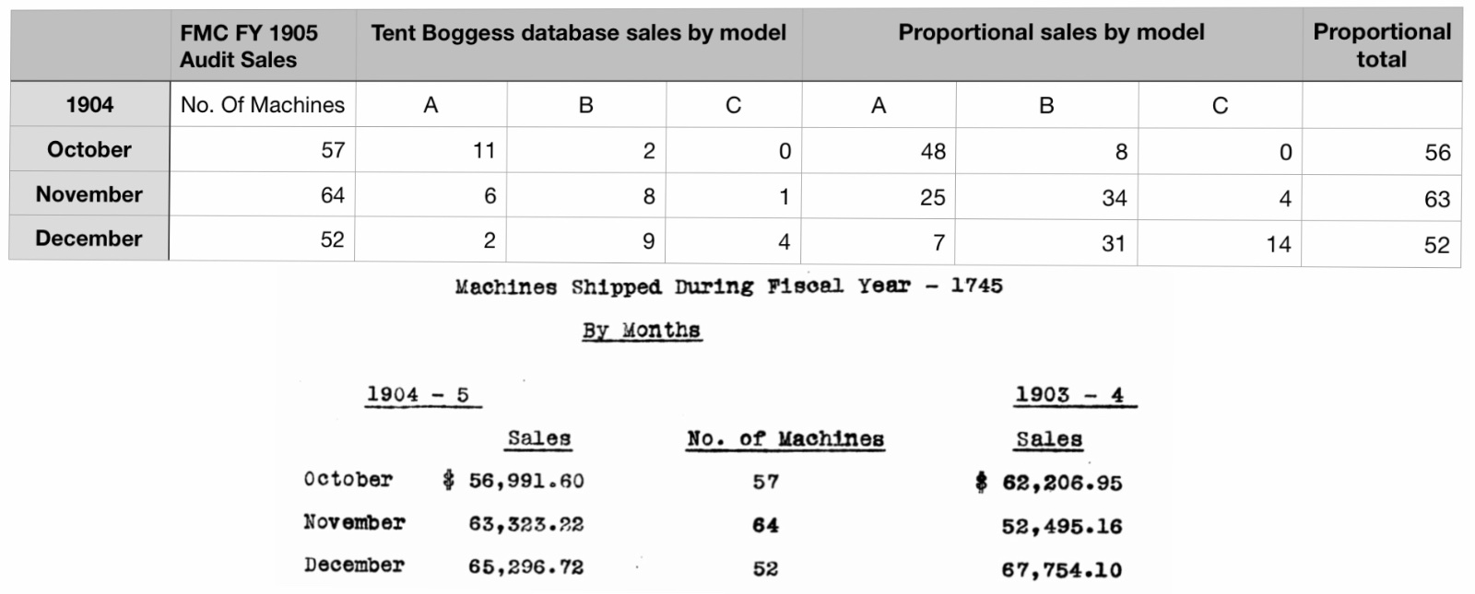Select the bold "November" table row header
The height and width of the screenshot is (594, 1475).
89,194
